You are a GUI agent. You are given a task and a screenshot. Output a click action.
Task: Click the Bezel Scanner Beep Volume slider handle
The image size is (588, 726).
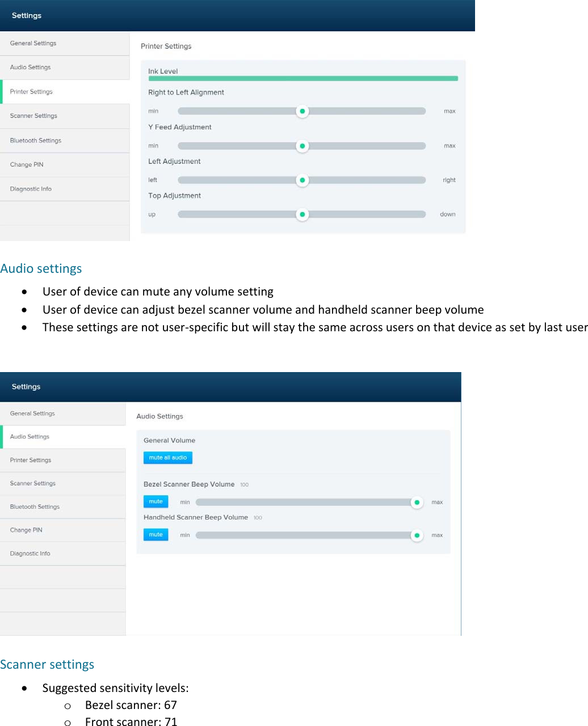(x=417, y=502)
